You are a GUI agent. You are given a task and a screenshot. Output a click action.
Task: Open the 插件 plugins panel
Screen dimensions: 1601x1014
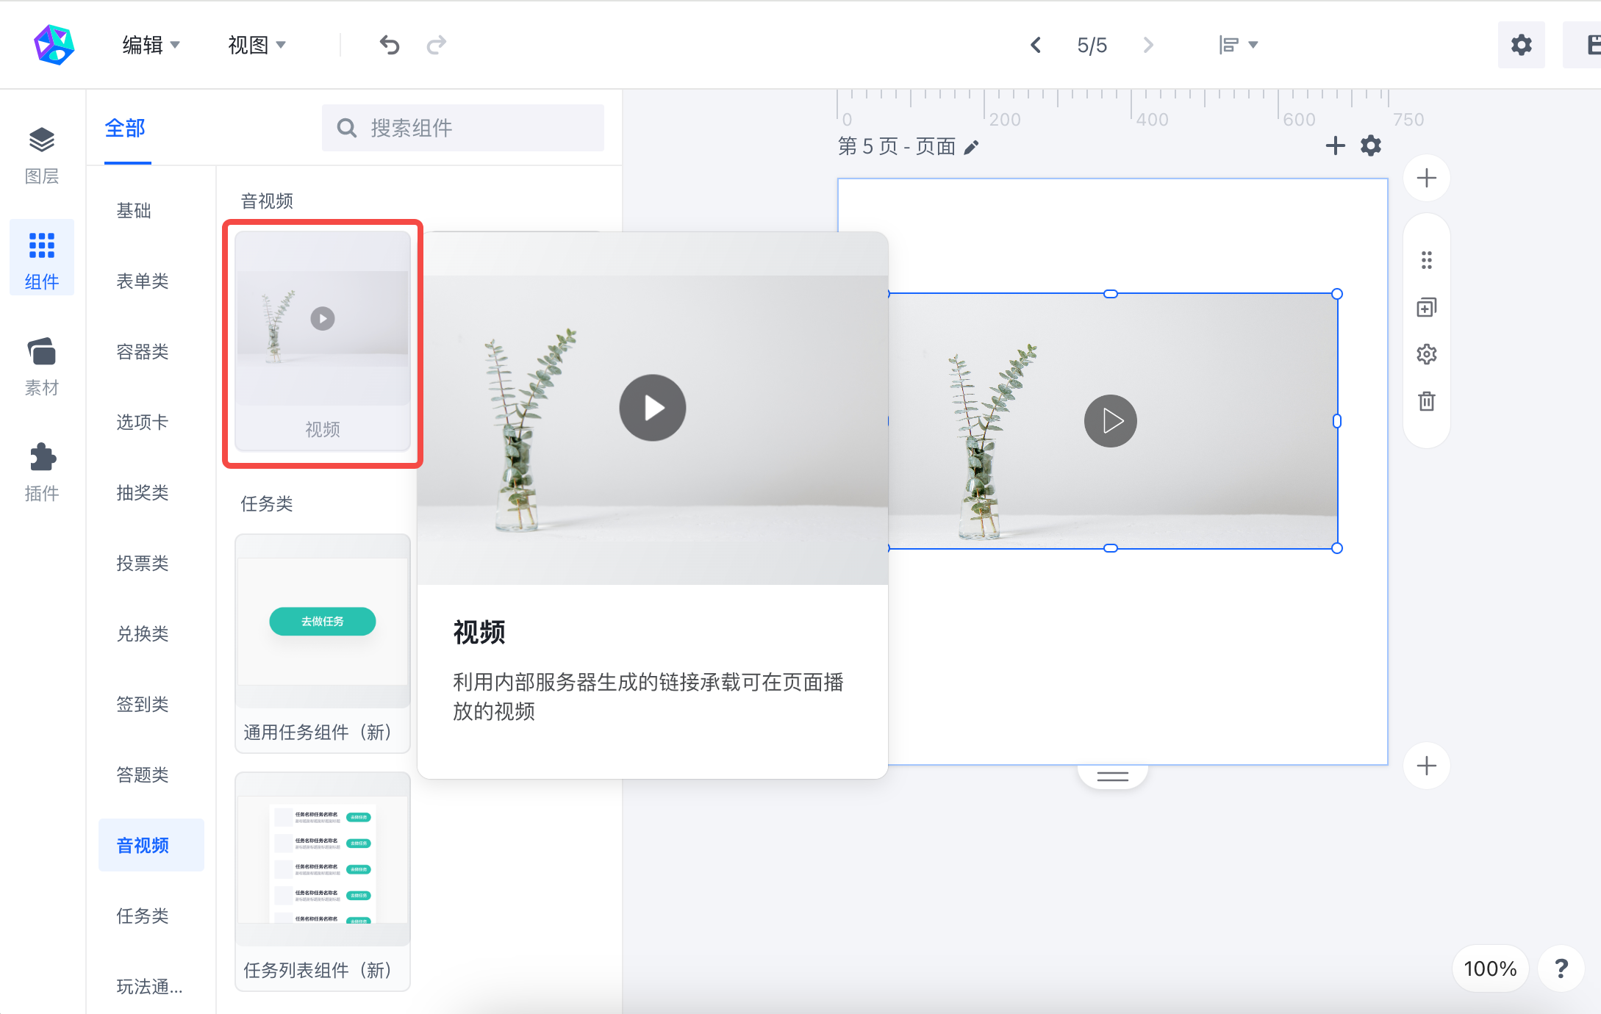[42, 472]
